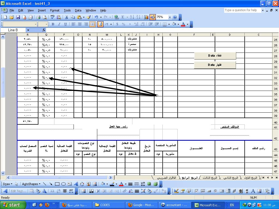Add a Check Box control from Control Toolbox
279x209 pixels.
197,191
